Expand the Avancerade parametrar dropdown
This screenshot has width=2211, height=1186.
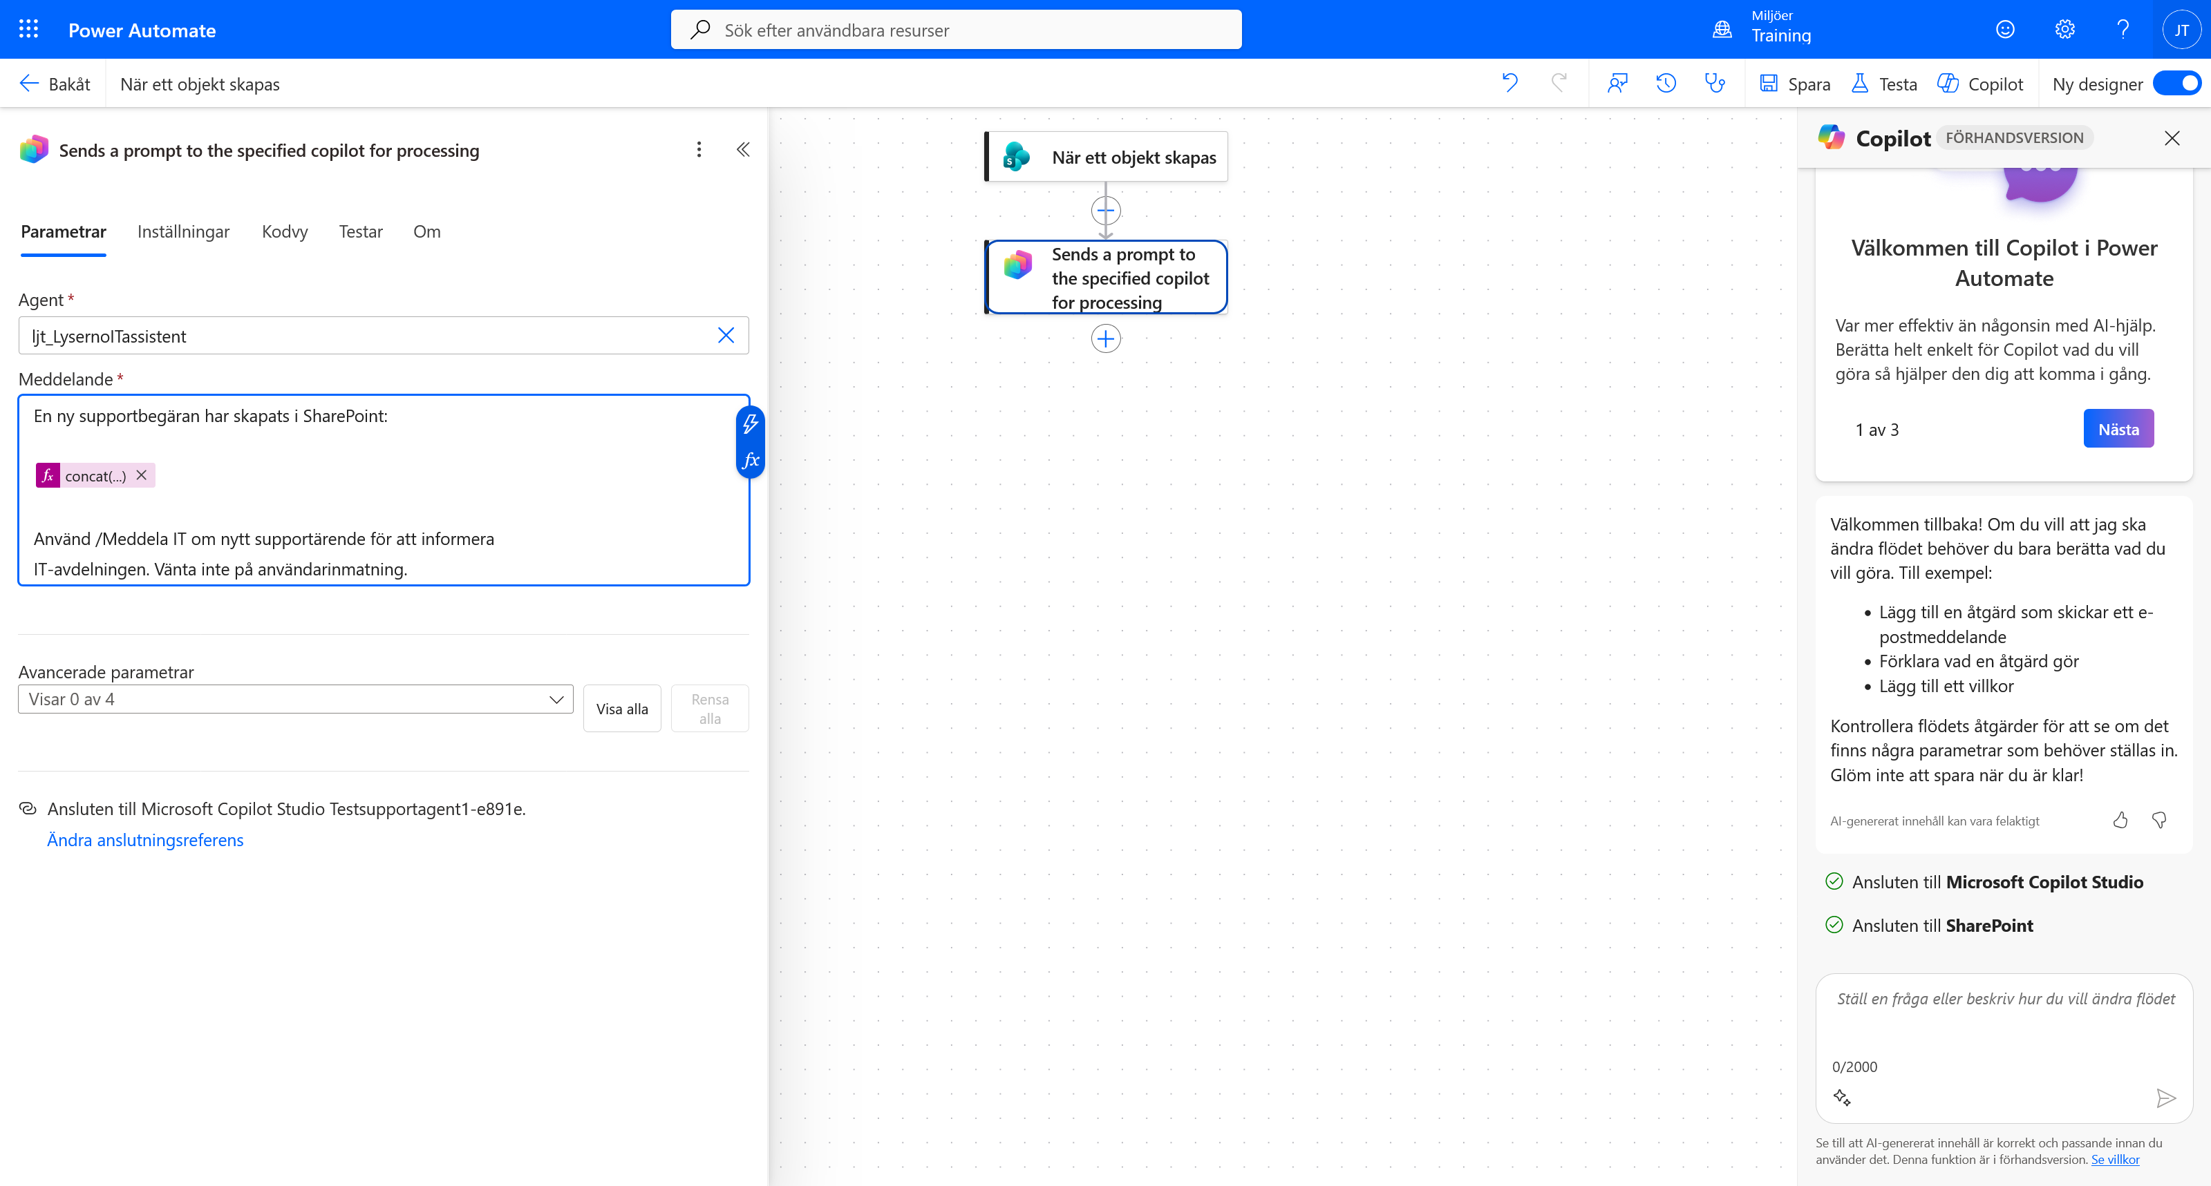295,700
